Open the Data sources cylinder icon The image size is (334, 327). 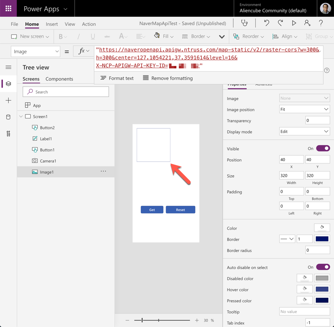[x=8, y=117]
